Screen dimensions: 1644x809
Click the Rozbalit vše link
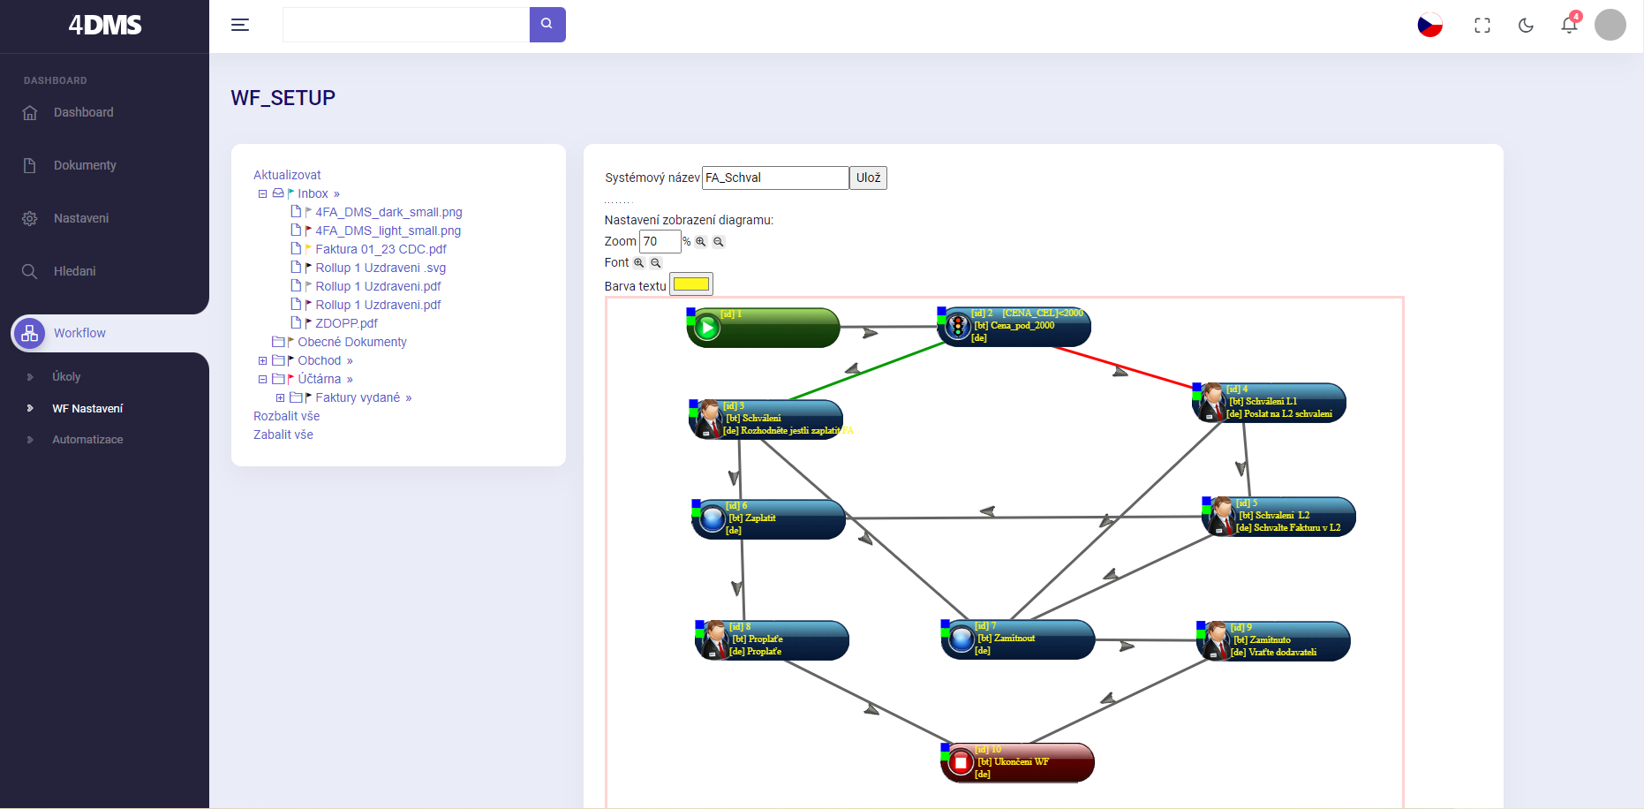pos(286,416)
